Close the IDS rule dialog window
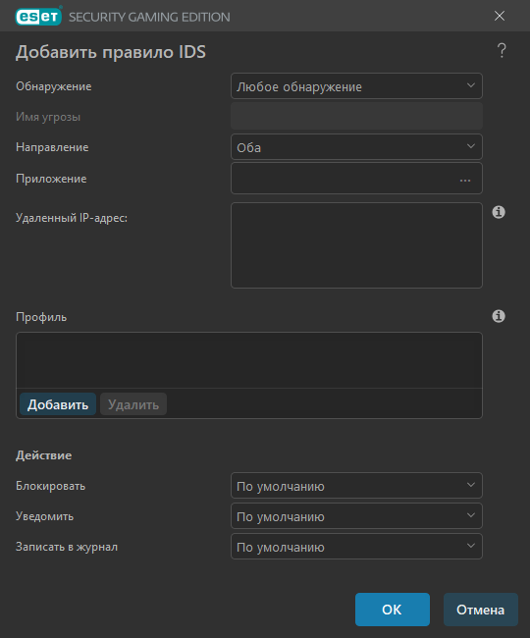530x638 pixels. tap(500, 16)
